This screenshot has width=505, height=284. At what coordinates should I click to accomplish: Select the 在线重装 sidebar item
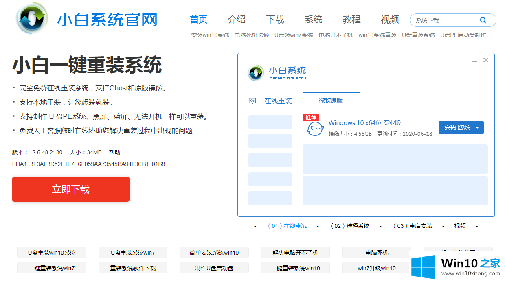click(278, 101)
